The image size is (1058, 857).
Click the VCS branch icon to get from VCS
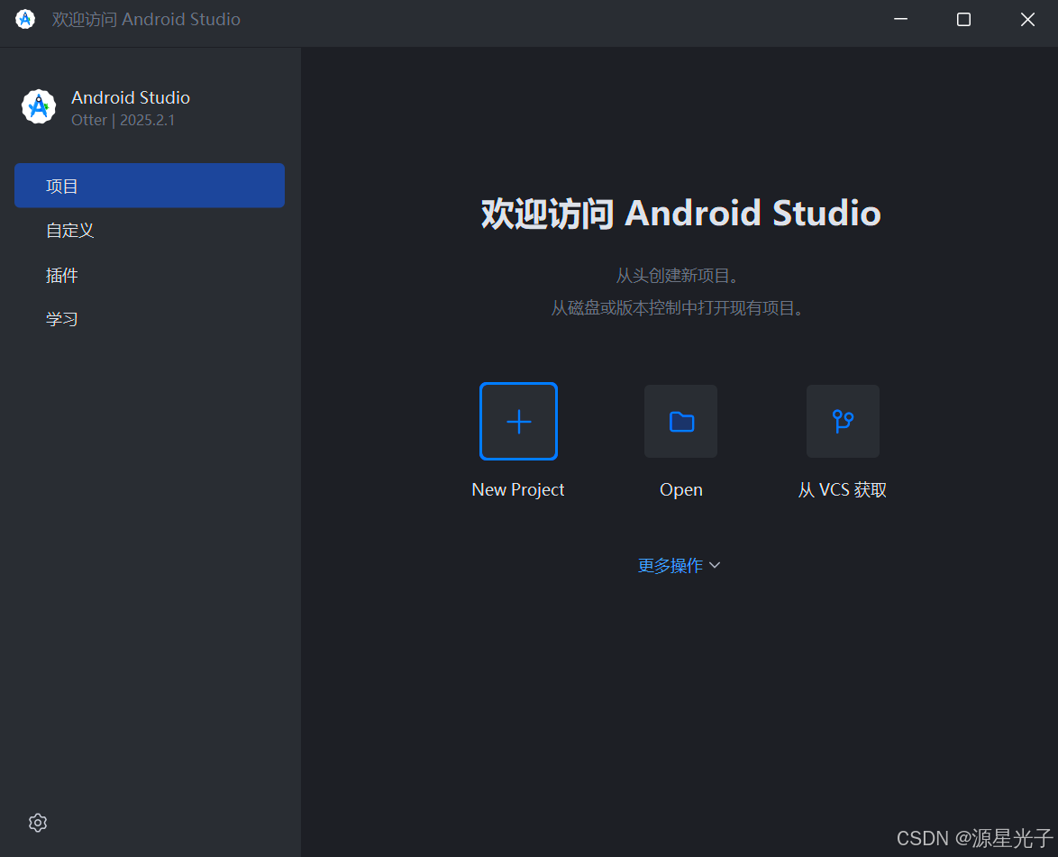843,421
